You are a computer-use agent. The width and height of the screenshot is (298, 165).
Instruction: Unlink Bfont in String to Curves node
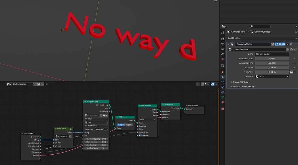click(107, 115)
